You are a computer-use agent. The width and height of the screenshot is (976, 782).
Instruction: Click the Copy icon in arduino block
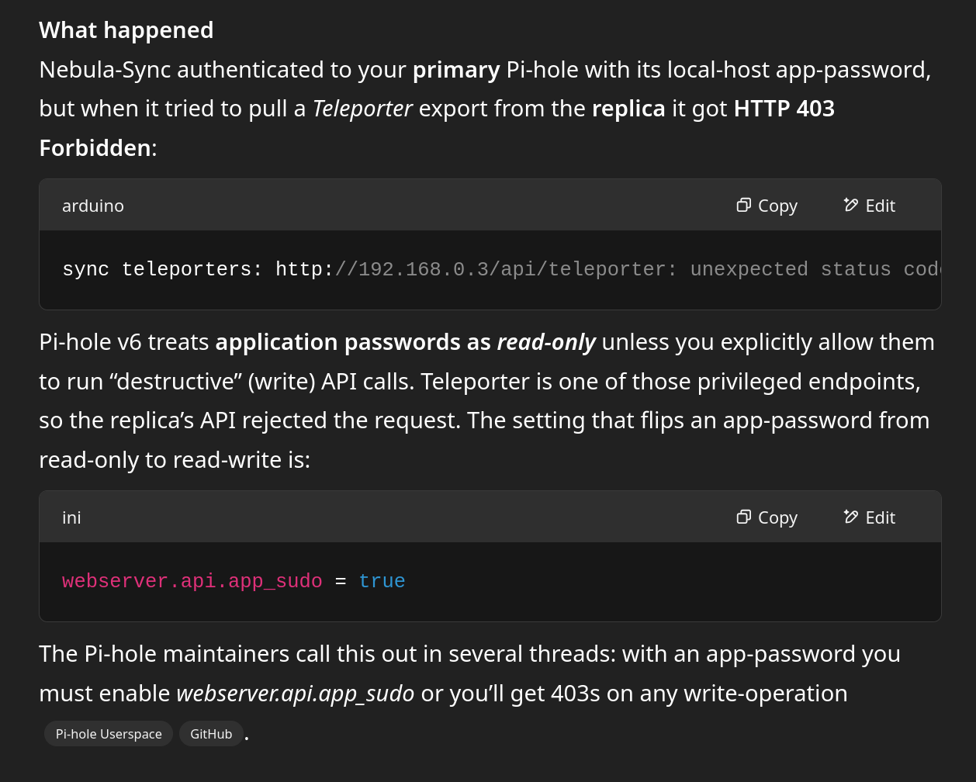743,205
